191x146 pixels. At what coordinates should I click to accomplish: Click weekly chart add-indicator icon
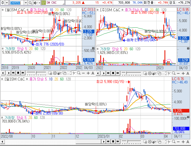pos(154,73)
